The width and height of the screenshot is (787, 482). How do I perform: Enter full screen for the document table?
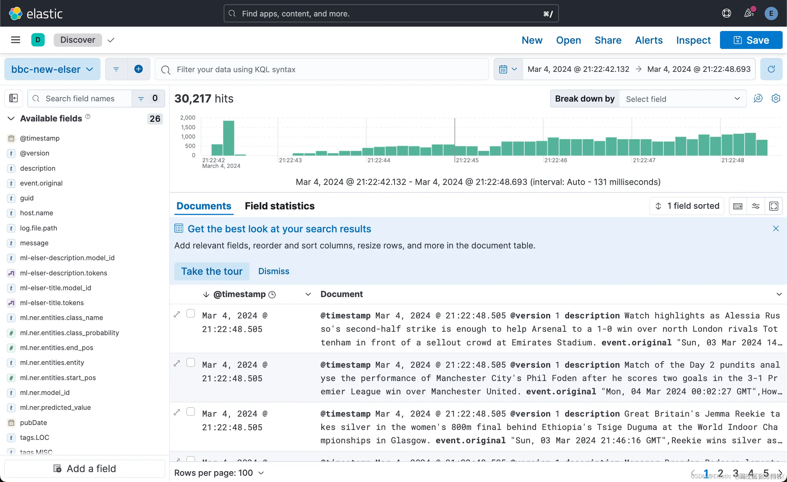pyautogui.click(x=774, y=206)
